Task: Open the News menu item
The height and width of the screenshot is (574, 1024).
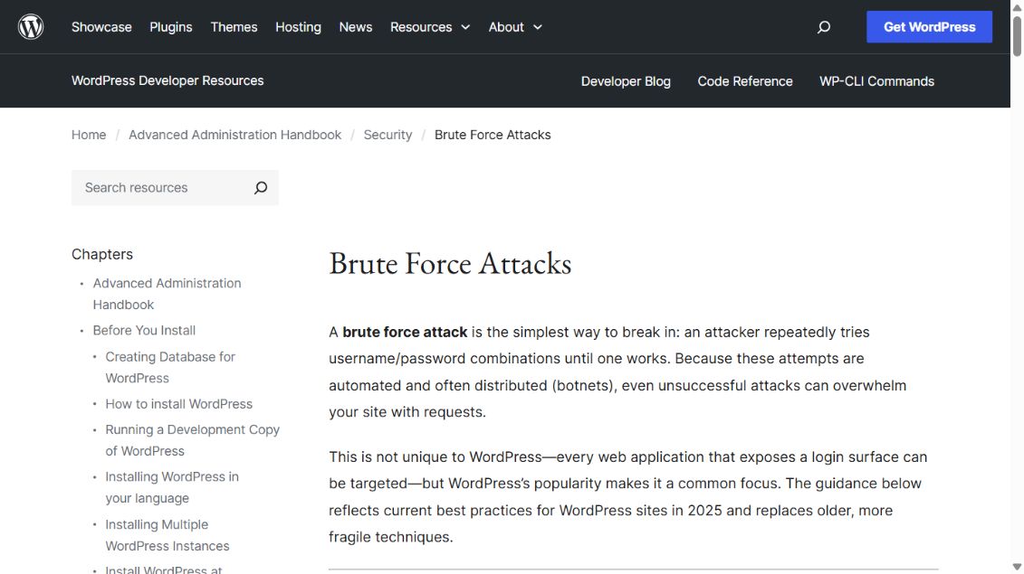Action: (x=355, y=27)
